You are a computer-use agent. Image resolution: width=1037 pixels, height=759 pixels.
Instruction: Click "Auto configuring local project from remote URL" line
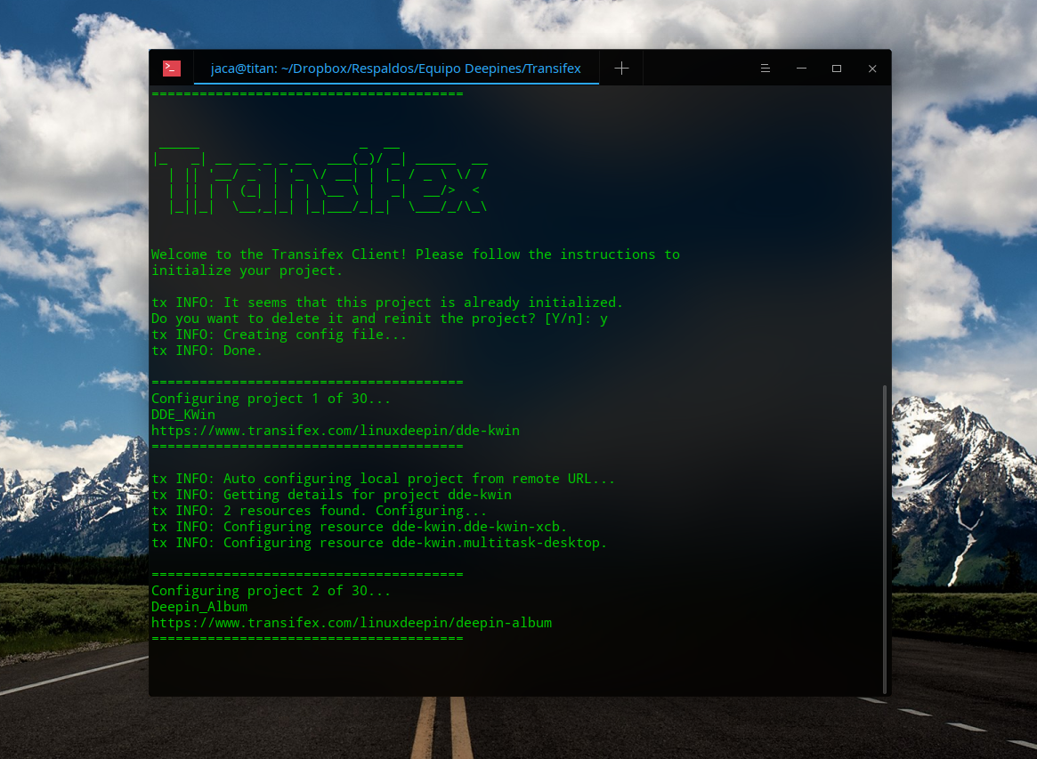[x=383, y=479]
